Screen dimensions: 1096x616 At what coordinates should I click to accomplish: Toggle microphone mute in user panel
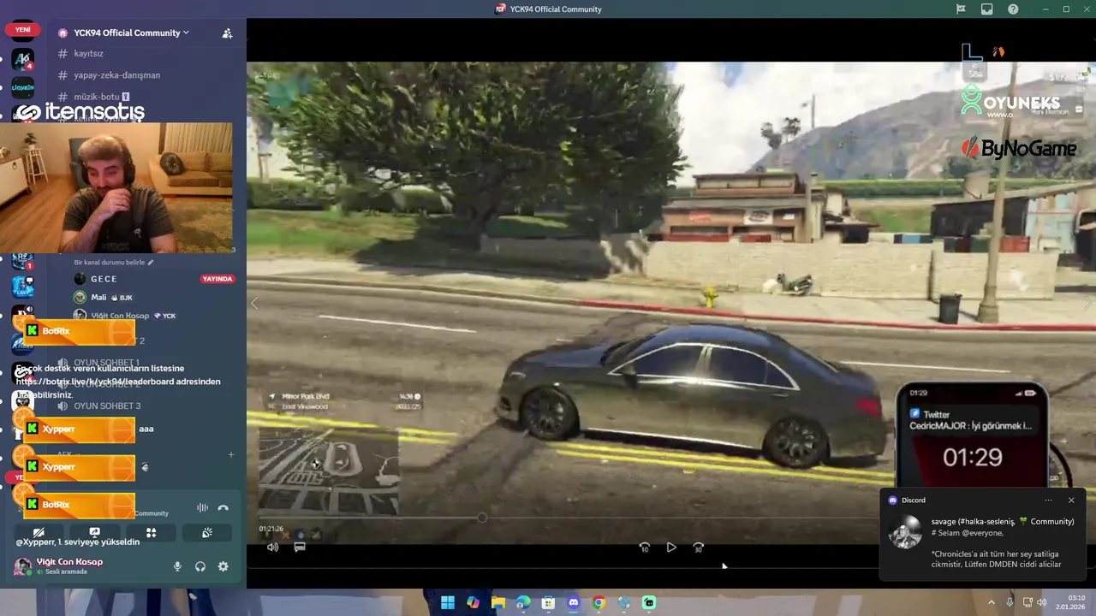pos(177,566)
